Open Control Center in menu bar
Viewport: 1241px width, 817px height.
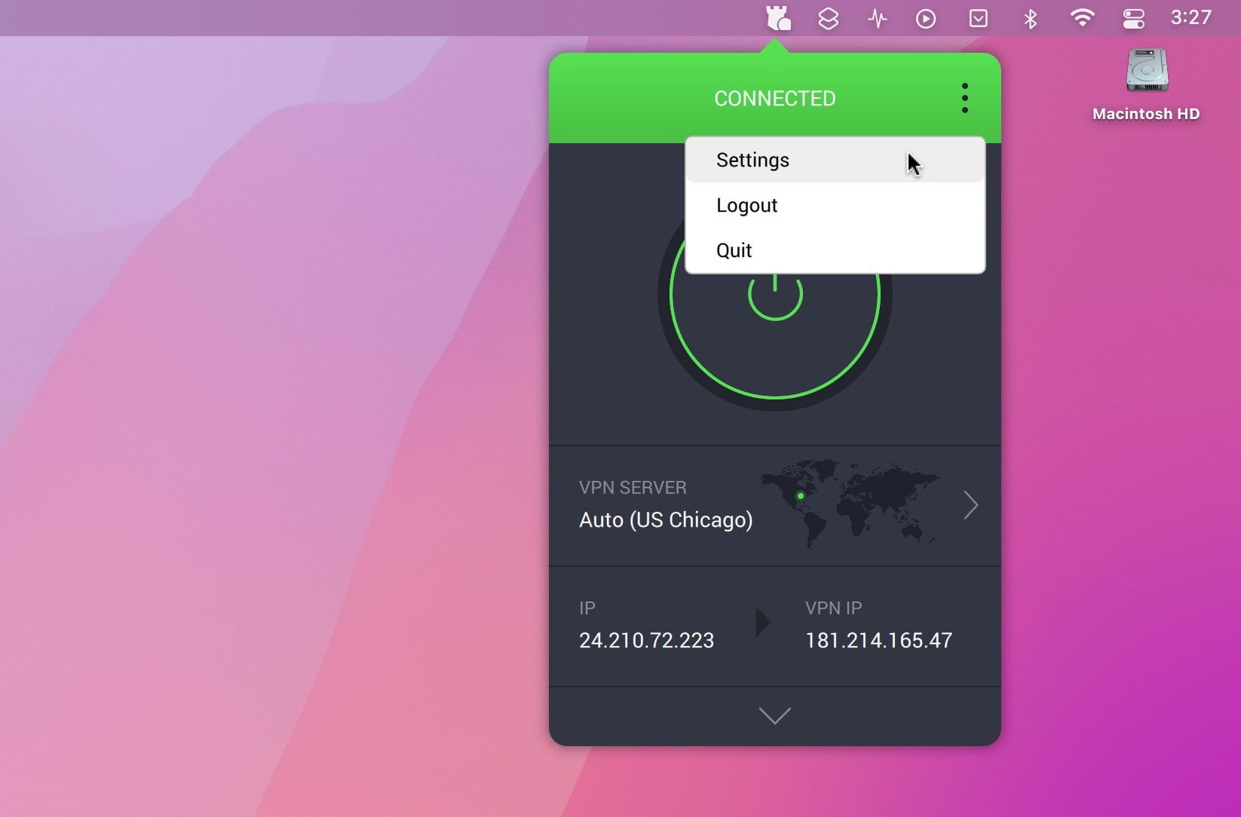[1133, 18]
